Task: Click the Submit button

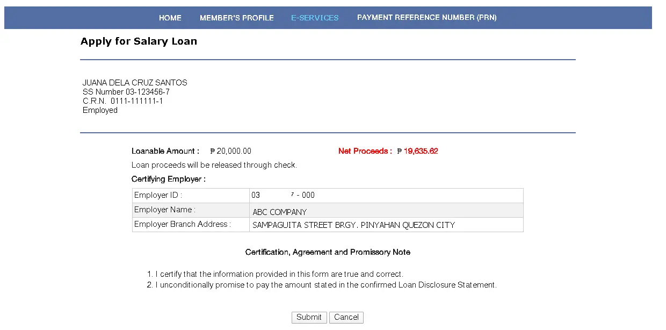Action: (x=309, y=317)
